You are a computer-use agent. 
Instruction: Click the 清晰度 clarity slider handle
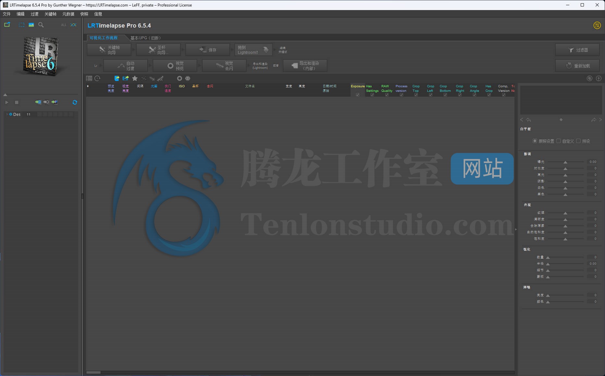click(565, 220)
